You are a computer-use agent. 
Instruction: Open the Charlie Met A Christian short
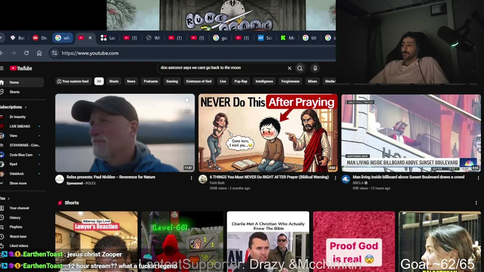[268, 241]
